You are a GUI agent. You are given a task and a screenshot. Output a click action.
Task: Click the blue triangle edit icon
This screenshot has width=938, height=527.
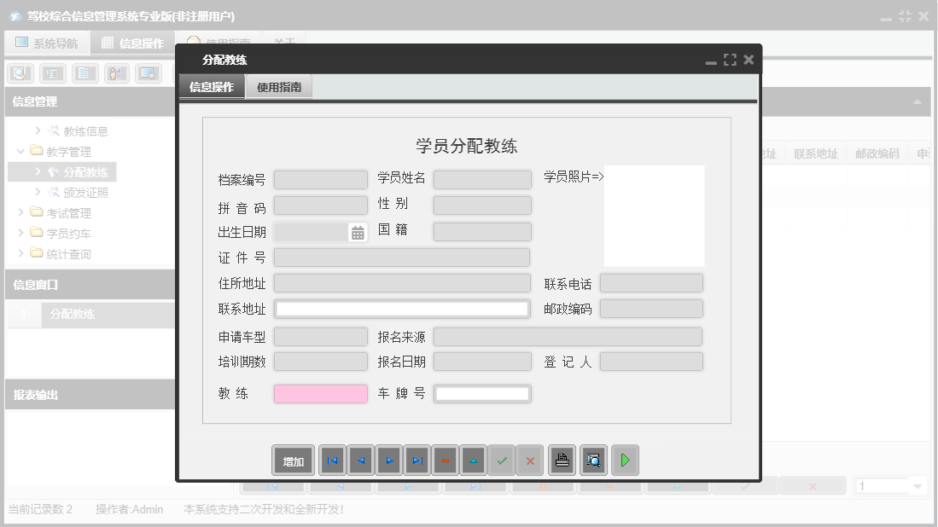473,460
